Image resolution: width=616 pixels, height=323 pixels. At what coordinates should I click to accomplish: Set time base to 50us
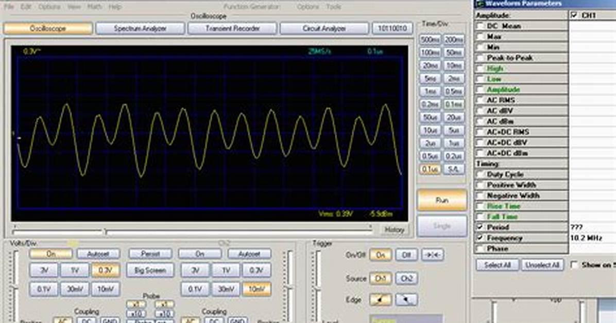(x=430, y=117)
